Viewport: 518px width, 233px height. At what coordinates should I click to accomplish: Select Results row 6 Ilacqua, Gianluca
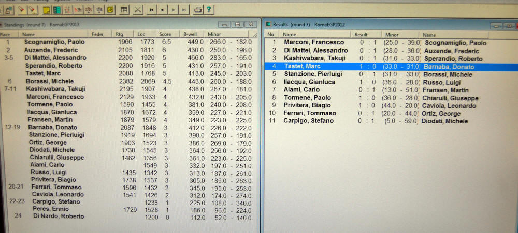(x=309, y=82)
